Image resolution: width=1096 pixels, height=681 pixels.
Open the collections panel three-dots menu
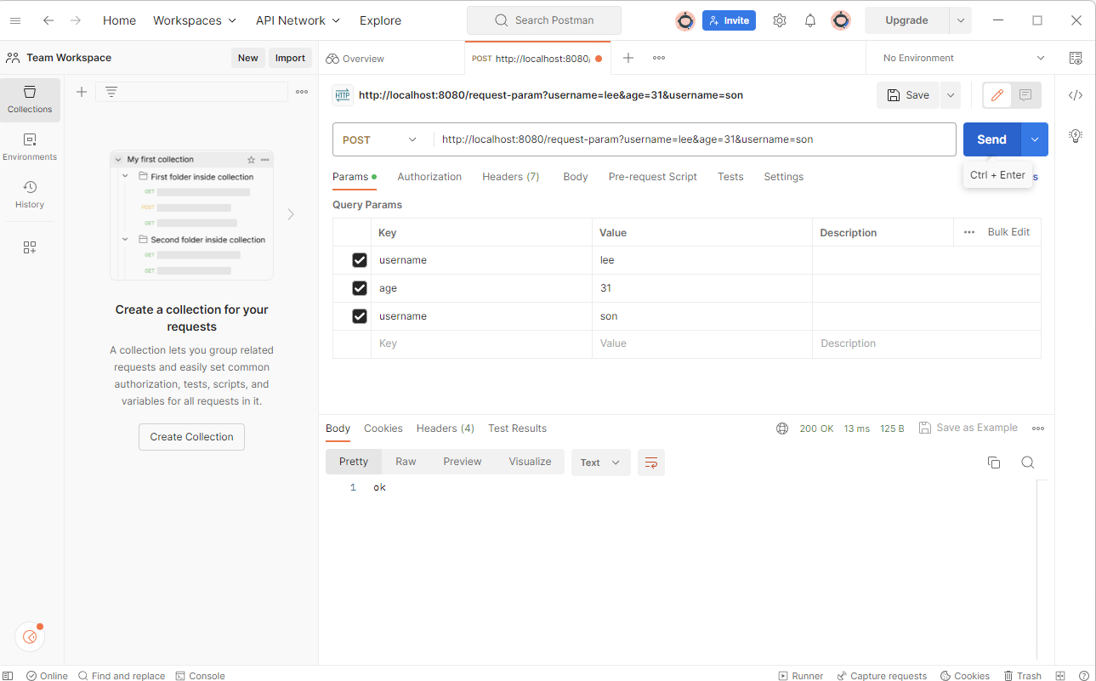point(302,92)
